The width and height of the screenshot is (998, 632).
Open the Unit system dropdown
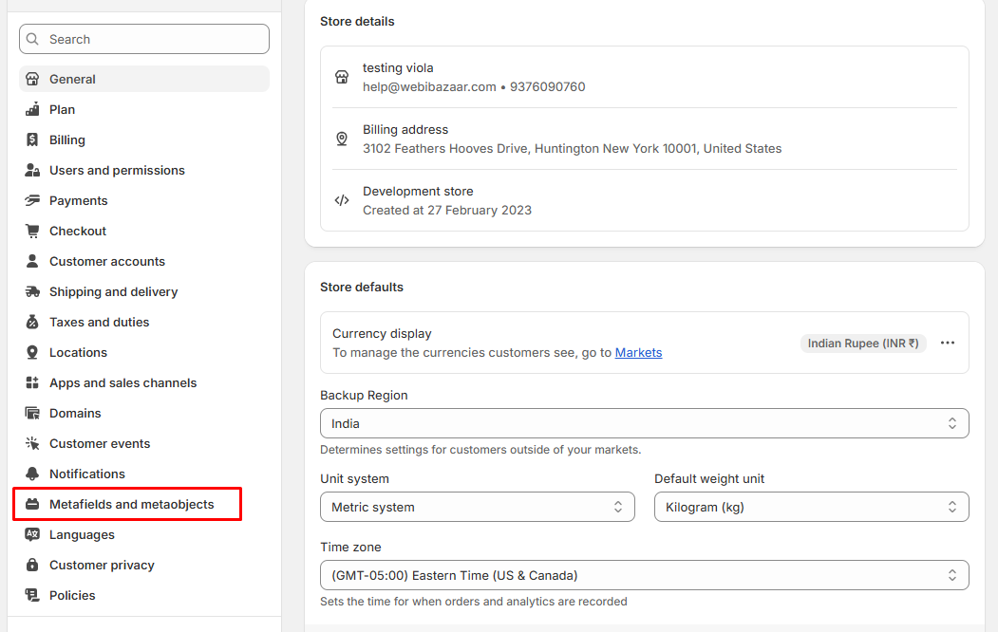coord(477,507)
